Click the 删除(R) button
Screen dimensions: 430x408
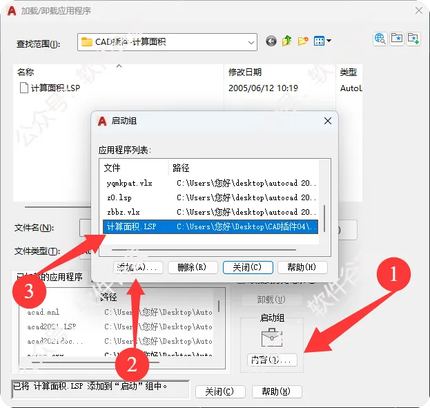pyautogui.click(x=193, y=267)
